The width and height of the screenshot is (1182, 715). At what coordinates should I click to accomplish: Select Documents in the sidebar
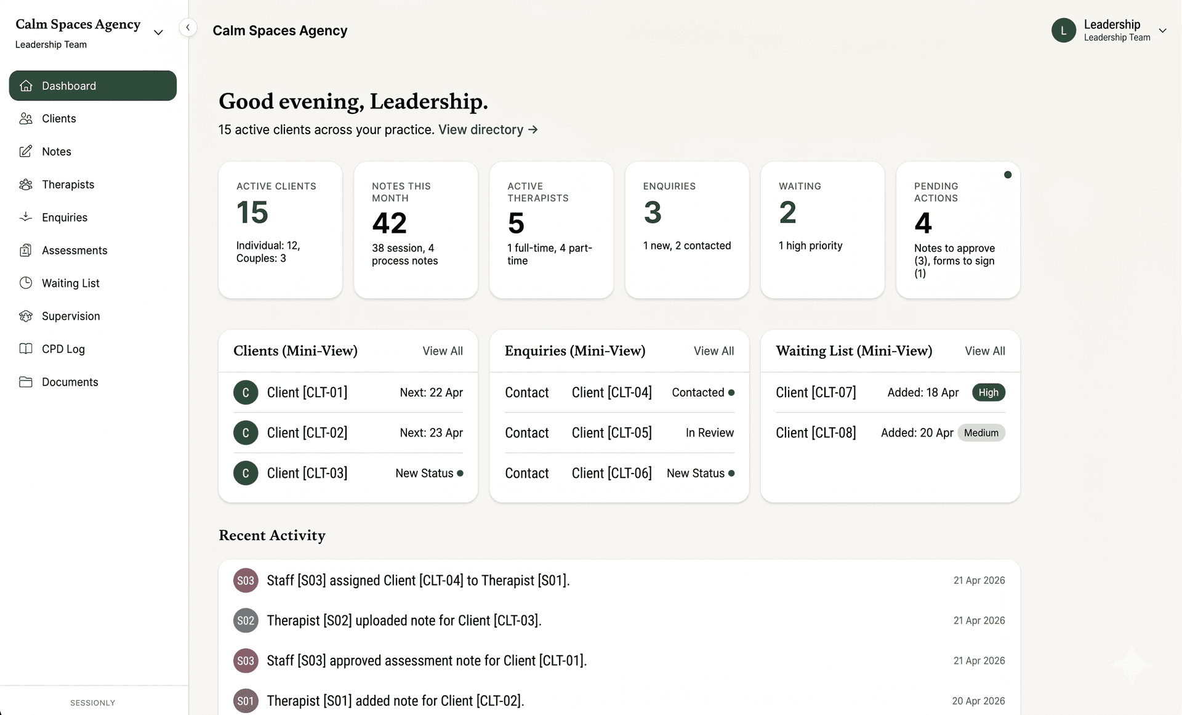pyautogui.click(x=93, y=382)
